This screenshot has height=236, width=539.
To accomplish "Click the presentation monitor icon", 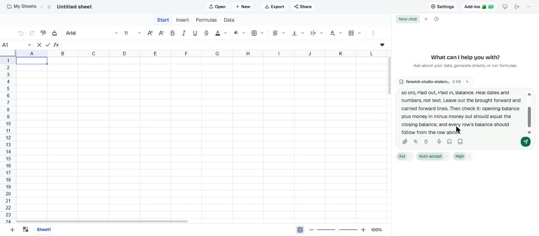I will click(x=505, y=7).
